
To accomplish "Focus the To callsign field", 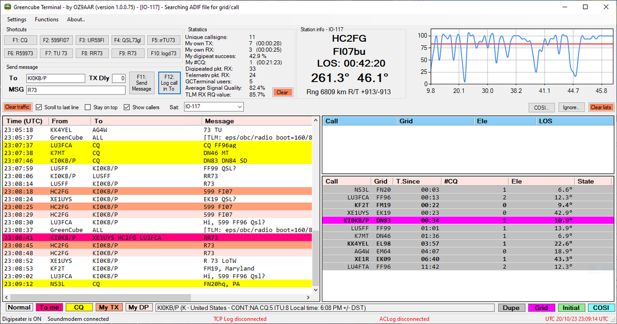I will [x=55, y=78].
